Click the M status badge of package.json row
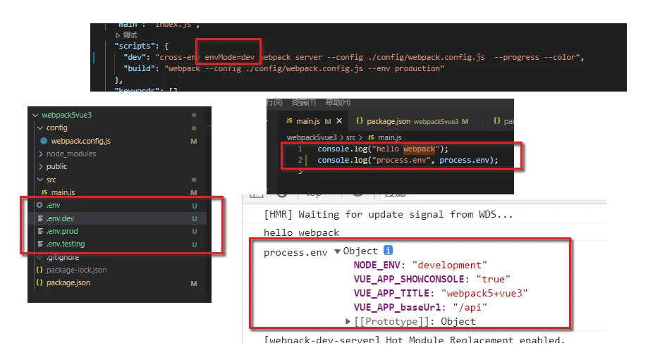 click(x=193, y=284)
